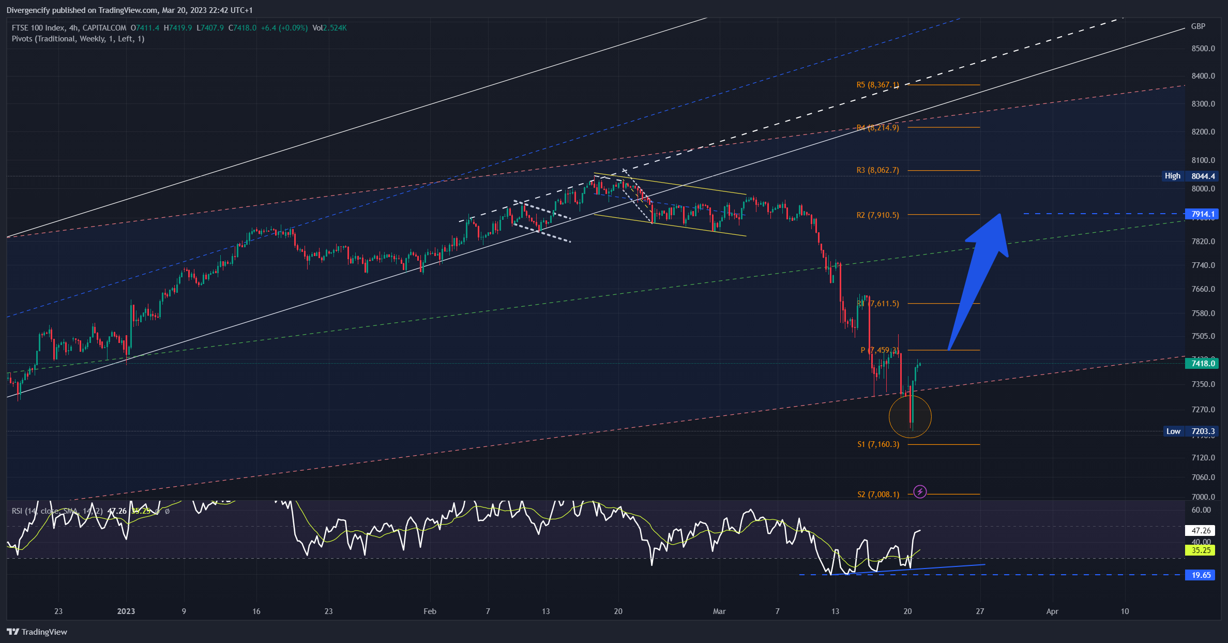
Task: Click the Mar label on the time axis
Action: 719,611
